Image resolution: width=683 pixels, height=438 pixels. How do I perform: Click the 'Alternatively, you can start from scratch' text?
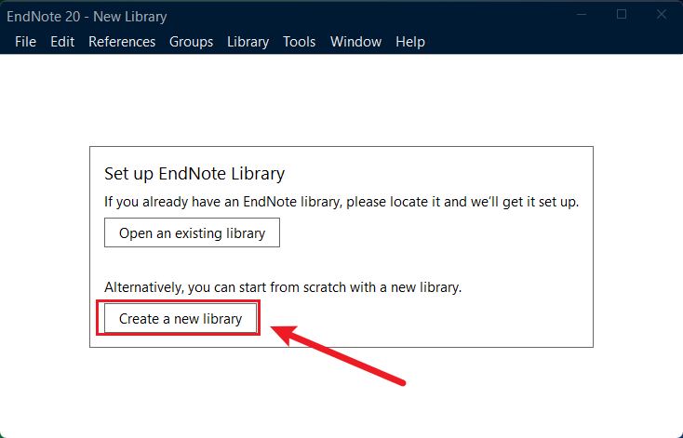coord(283,287)
